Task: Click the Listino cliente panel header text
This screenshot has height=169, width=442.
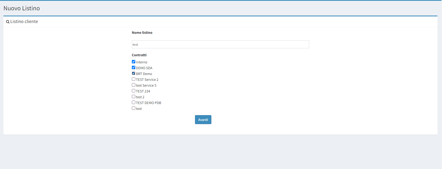Action: 24,22
